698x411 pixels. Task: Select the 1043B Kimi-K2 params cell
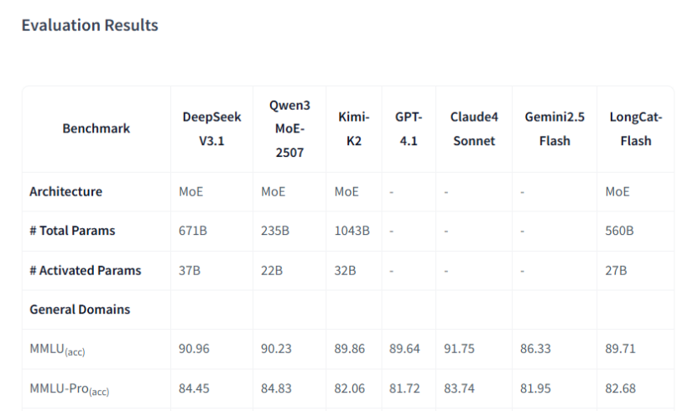point(352,231)
